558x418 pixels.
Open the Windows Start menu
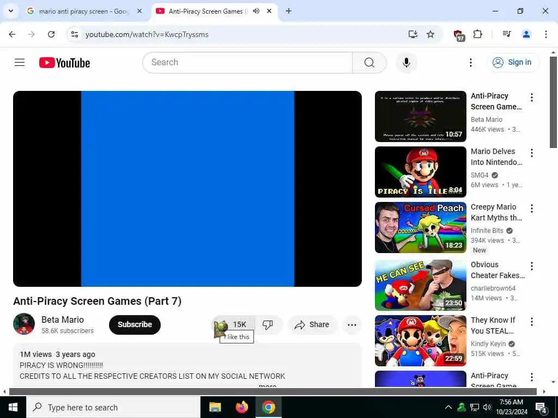13,407
